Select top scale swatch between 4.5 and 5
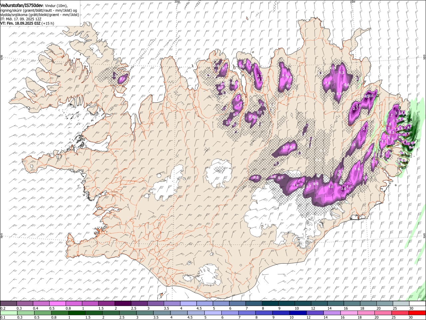This screenshot has width=426, height=320. pyautogui.click(x=205, y=304)
